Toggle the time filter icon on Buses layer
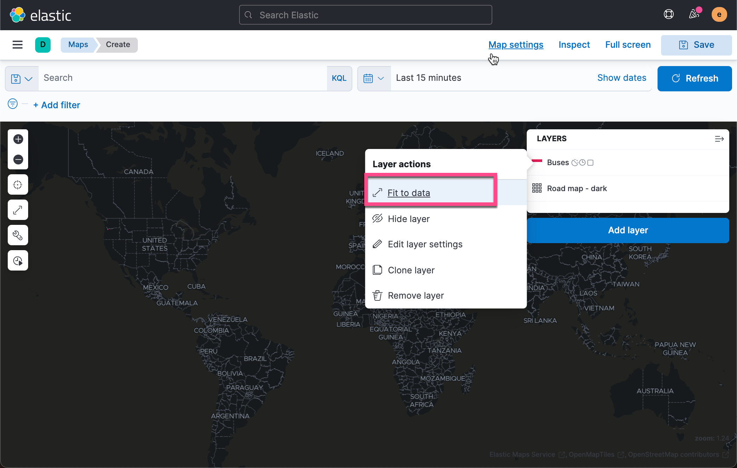The width and height of the screenshot is (737, 468). (x=582, y=162)
